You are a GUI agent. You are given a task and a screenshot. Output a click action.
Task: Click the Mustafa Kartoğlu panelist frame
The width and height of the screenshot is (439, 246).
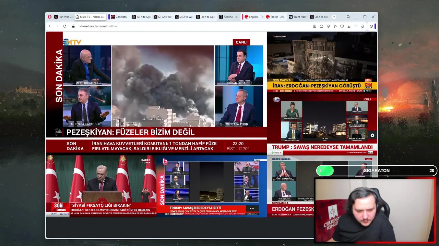click(x=87, y=106)
